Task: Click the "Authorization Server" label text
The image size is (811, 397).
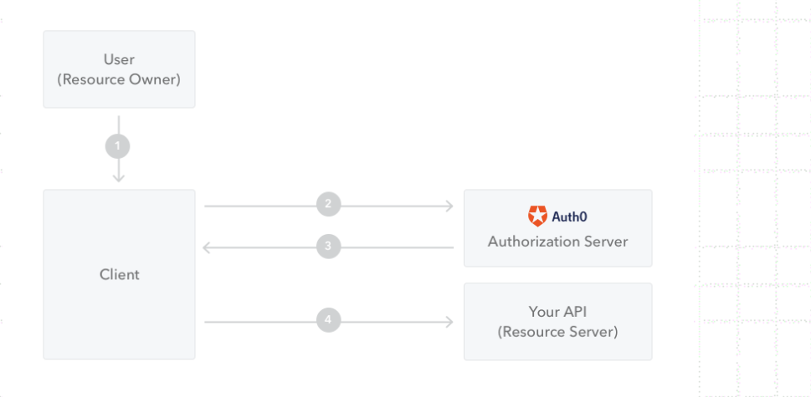Action: click(x=557, y=242)
